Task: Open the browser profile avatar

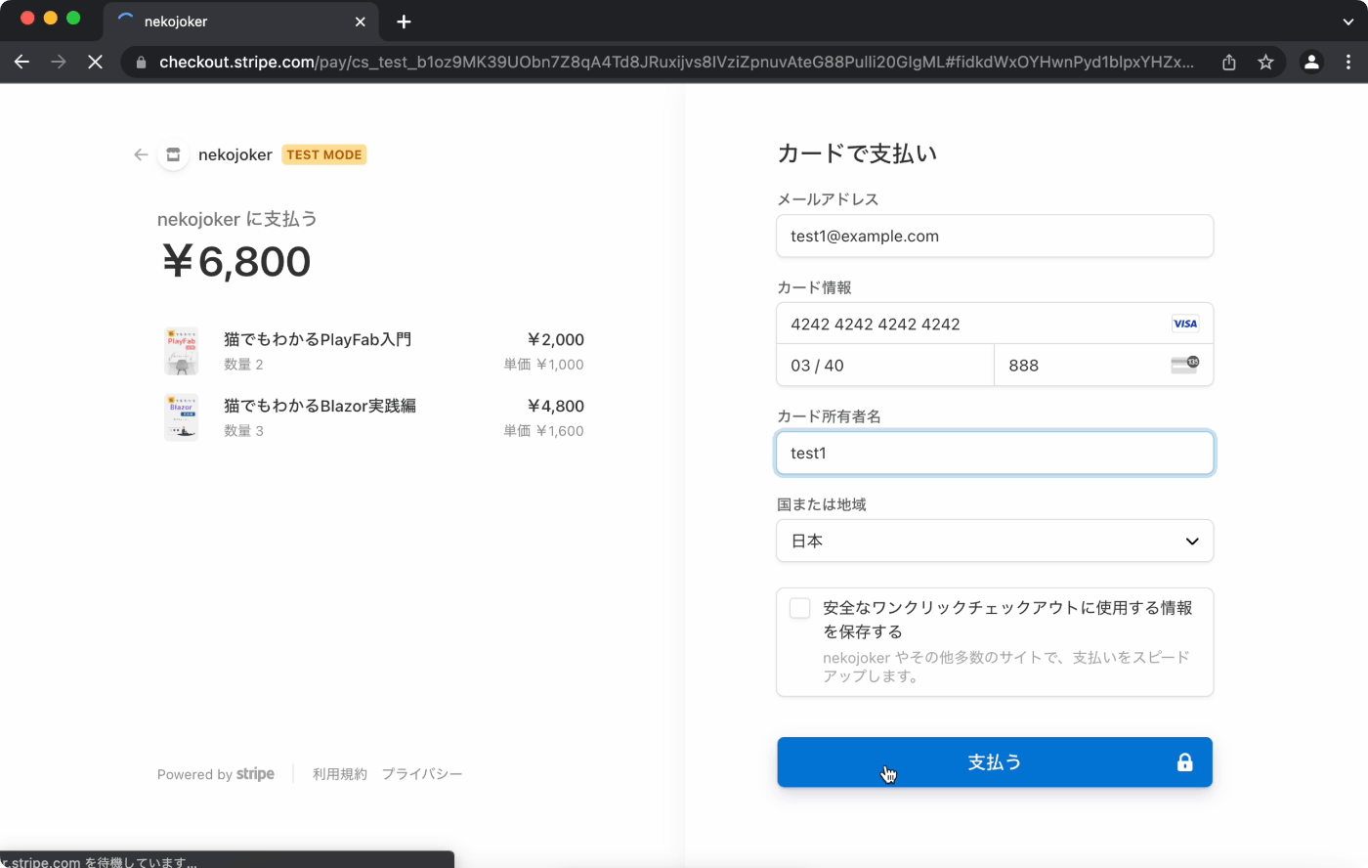Action: [1311, 62]
